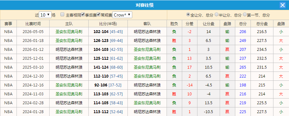Click total score 249
The width and height of the screenshot is (289, 116).
coord(243,40)
